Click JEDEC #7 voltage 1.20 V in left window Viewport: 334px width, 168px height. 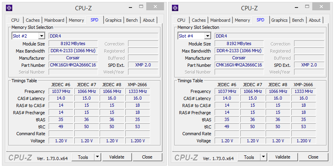coord(87,141)
